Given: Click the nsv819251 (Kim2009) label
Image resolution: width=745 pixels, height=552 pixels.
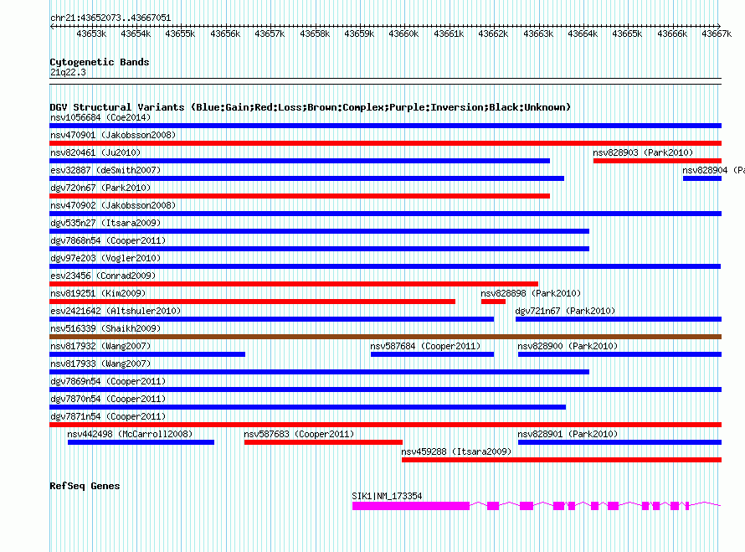Looking at the screenshot, I should [x=98, y=293].
